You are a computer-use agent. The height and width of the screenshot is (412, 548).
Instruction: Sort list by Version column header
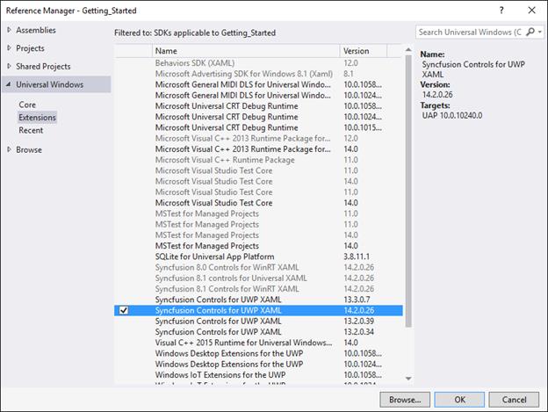363,51
